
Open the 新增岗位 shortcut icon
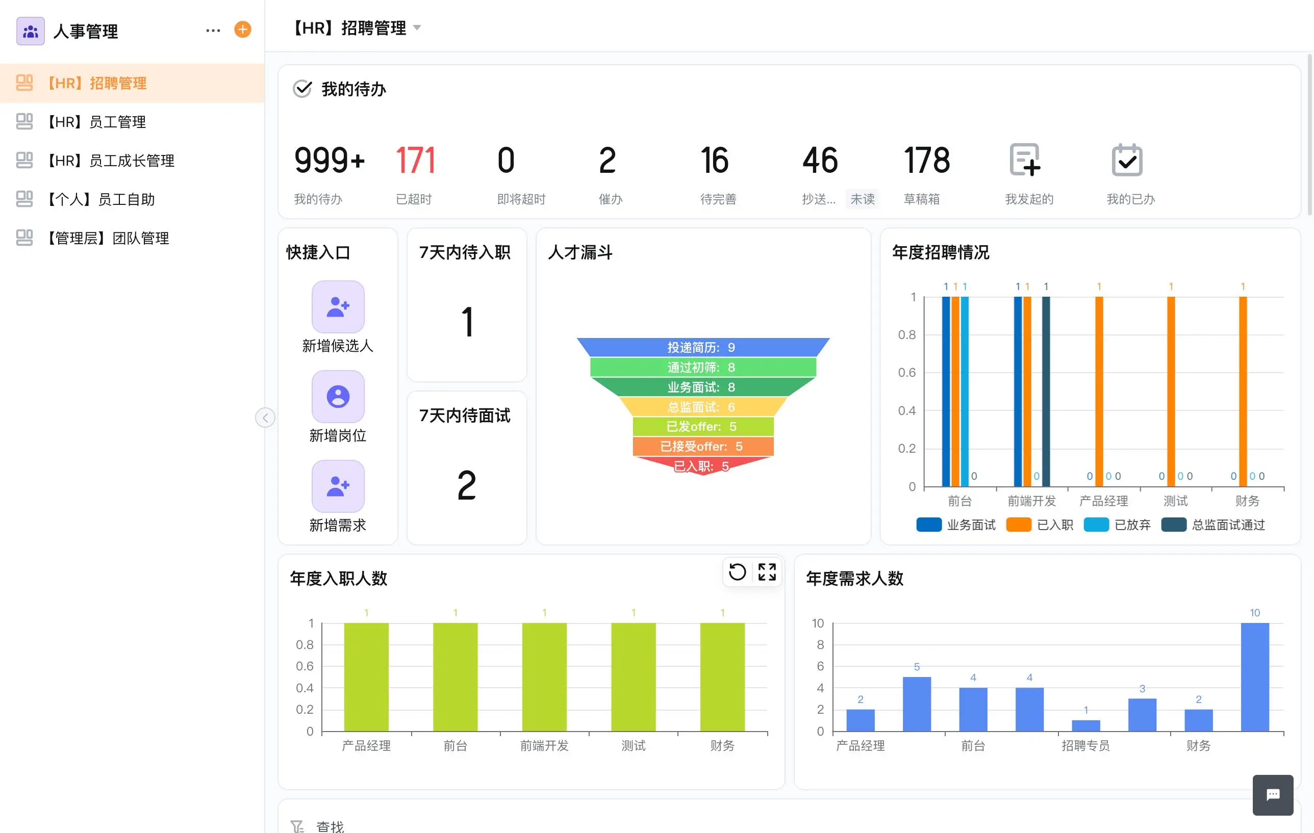338,397
